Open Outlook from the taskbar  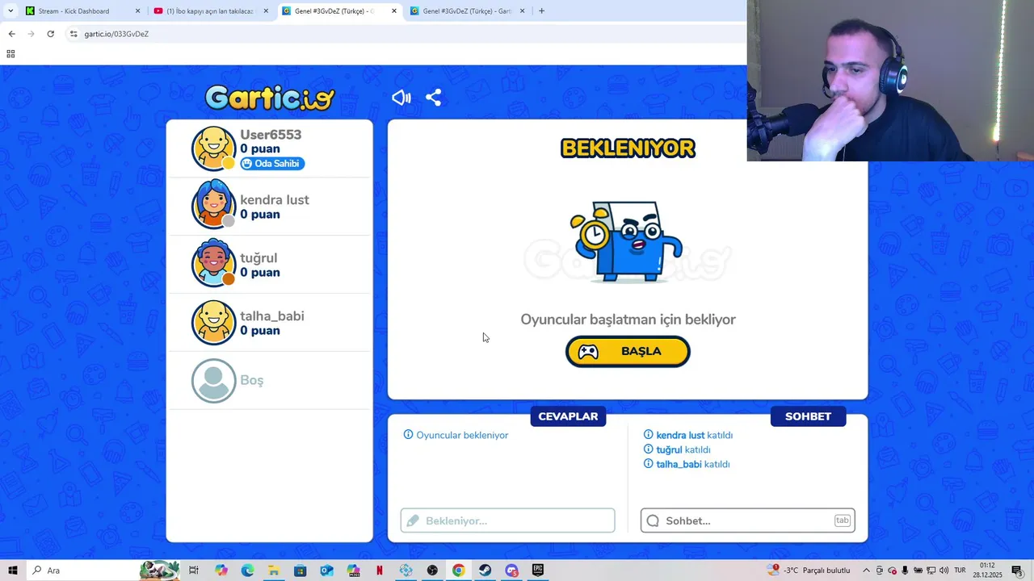point(326,571)
